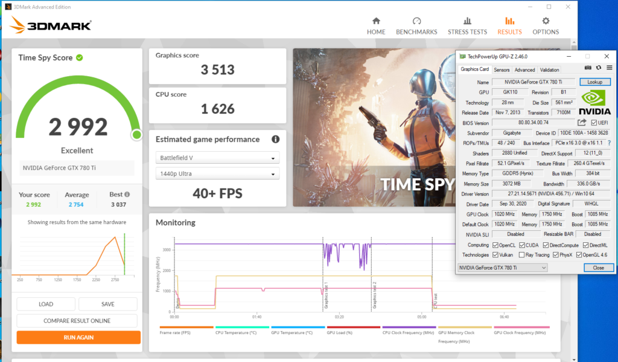The image size is (618, 362).
Task: Click the Graphics score value 3 513
Action: [x=217, y=70]
